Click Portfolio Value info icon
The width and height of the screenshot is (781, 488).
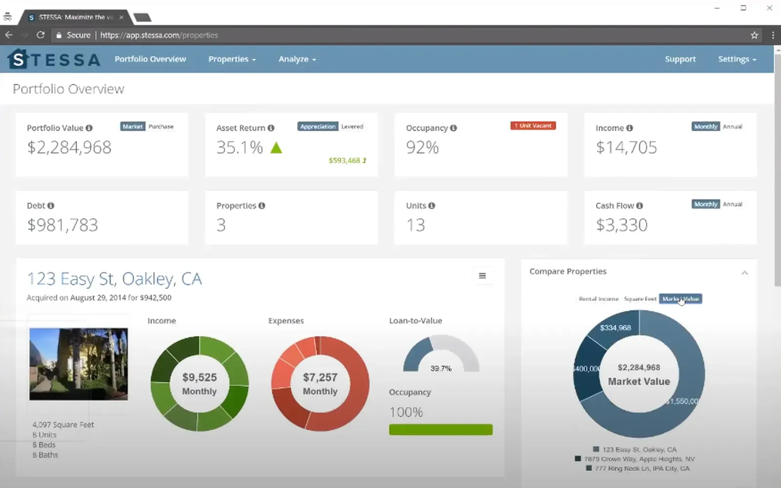point(89,128)
